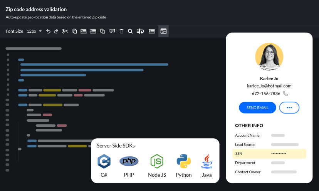Click the Node JS SDK logo
Screen dimensions: 319x191
(157, 161)
